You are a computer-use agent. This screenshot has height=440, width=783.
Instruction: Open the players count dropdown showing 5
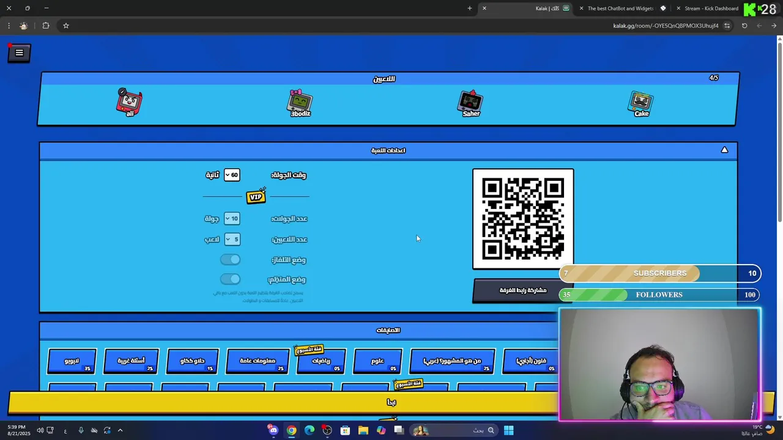pyautogui.click(x=232, y=240)
